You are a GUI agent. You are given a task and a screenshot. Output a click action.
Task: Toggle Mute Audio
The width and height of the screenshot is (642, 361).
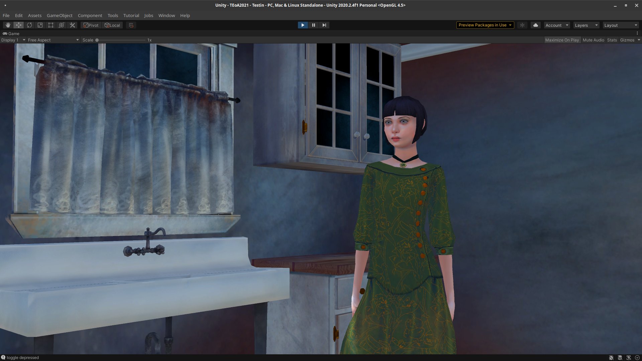point(593,40)
